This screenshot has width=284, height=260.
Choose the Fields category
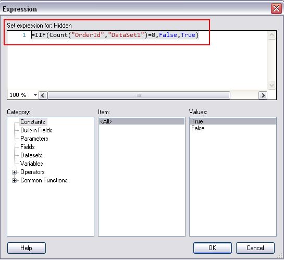point(27,147)
